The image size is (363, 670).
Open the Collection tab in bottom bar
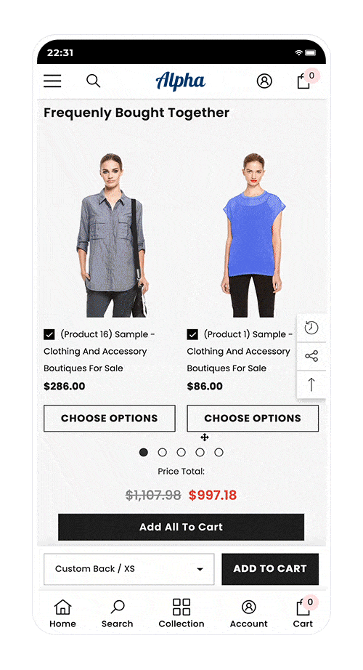[181, 613]
